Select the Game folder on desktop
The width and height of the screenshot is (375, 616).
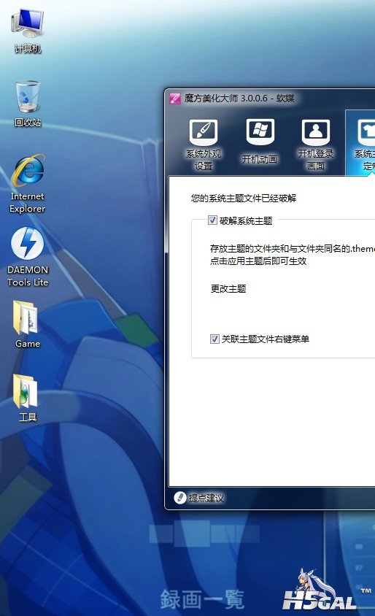click(28, 324)
